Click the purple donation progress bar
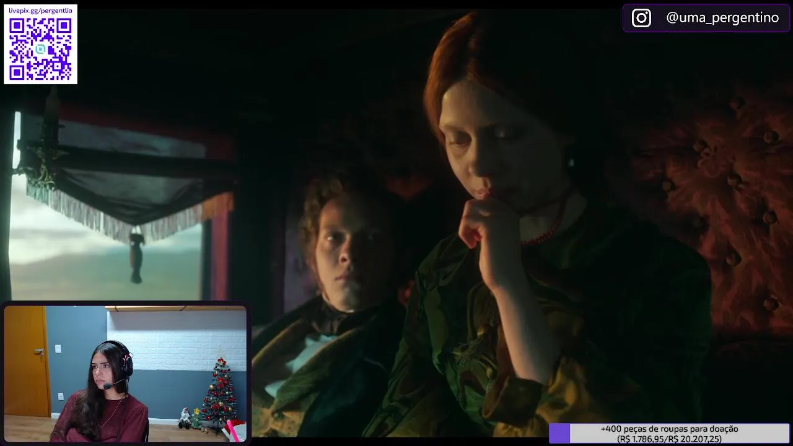793x446 pixels. tap(669, 434)
